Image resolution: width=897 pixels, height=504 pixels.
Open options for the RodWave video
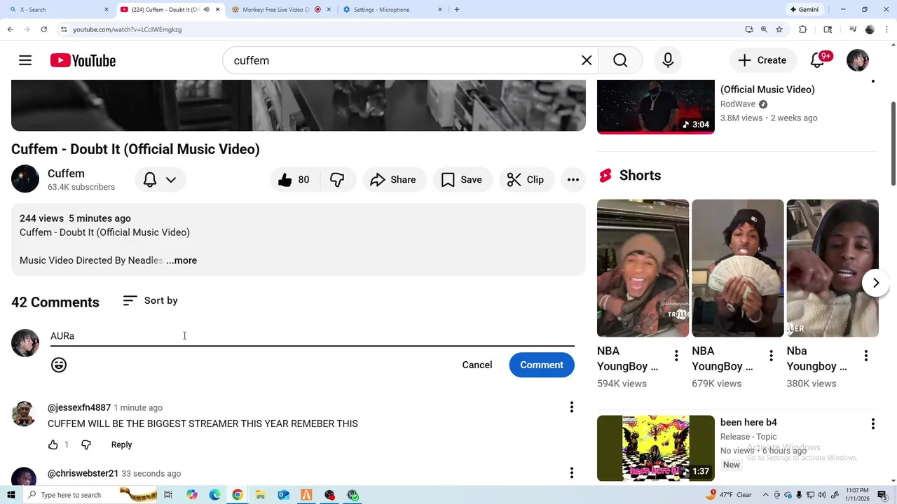(x=873, y=81)
